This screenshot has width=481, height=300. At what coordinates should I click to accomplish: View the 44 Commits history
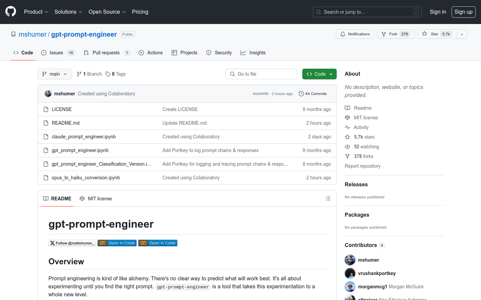[313, 94]
